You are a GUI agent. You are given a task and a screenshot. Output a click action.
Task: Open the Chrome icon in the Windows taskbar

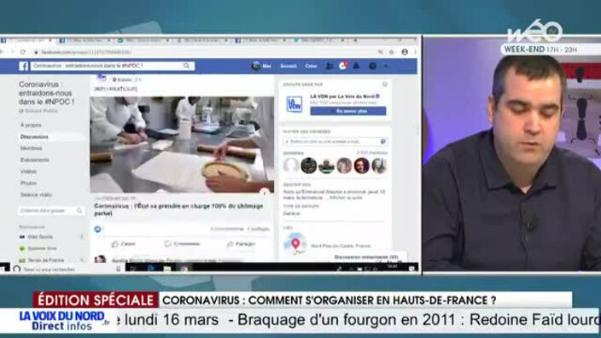point(184,269)
